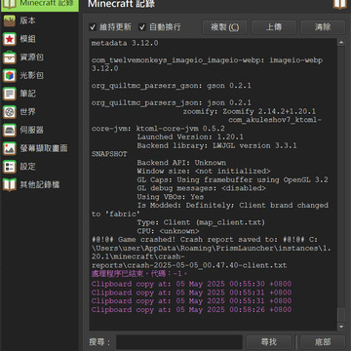Click the 底部 bottom button

tap(323, 342)
